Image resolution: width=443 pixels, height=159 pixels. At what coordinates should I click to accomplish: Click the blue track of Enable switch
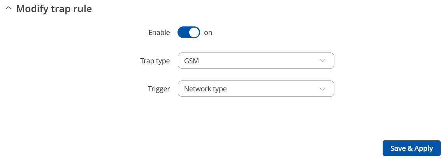click(183, 33)
